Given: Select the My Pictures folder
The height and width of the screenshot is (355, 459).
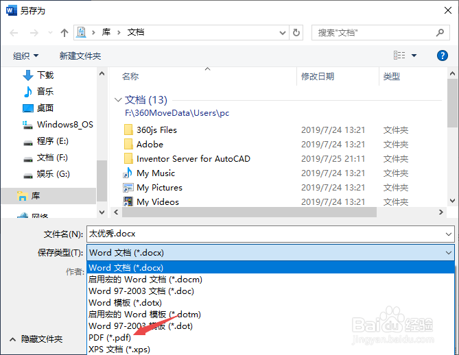Looking at the screenshot, I should [160, 188].
